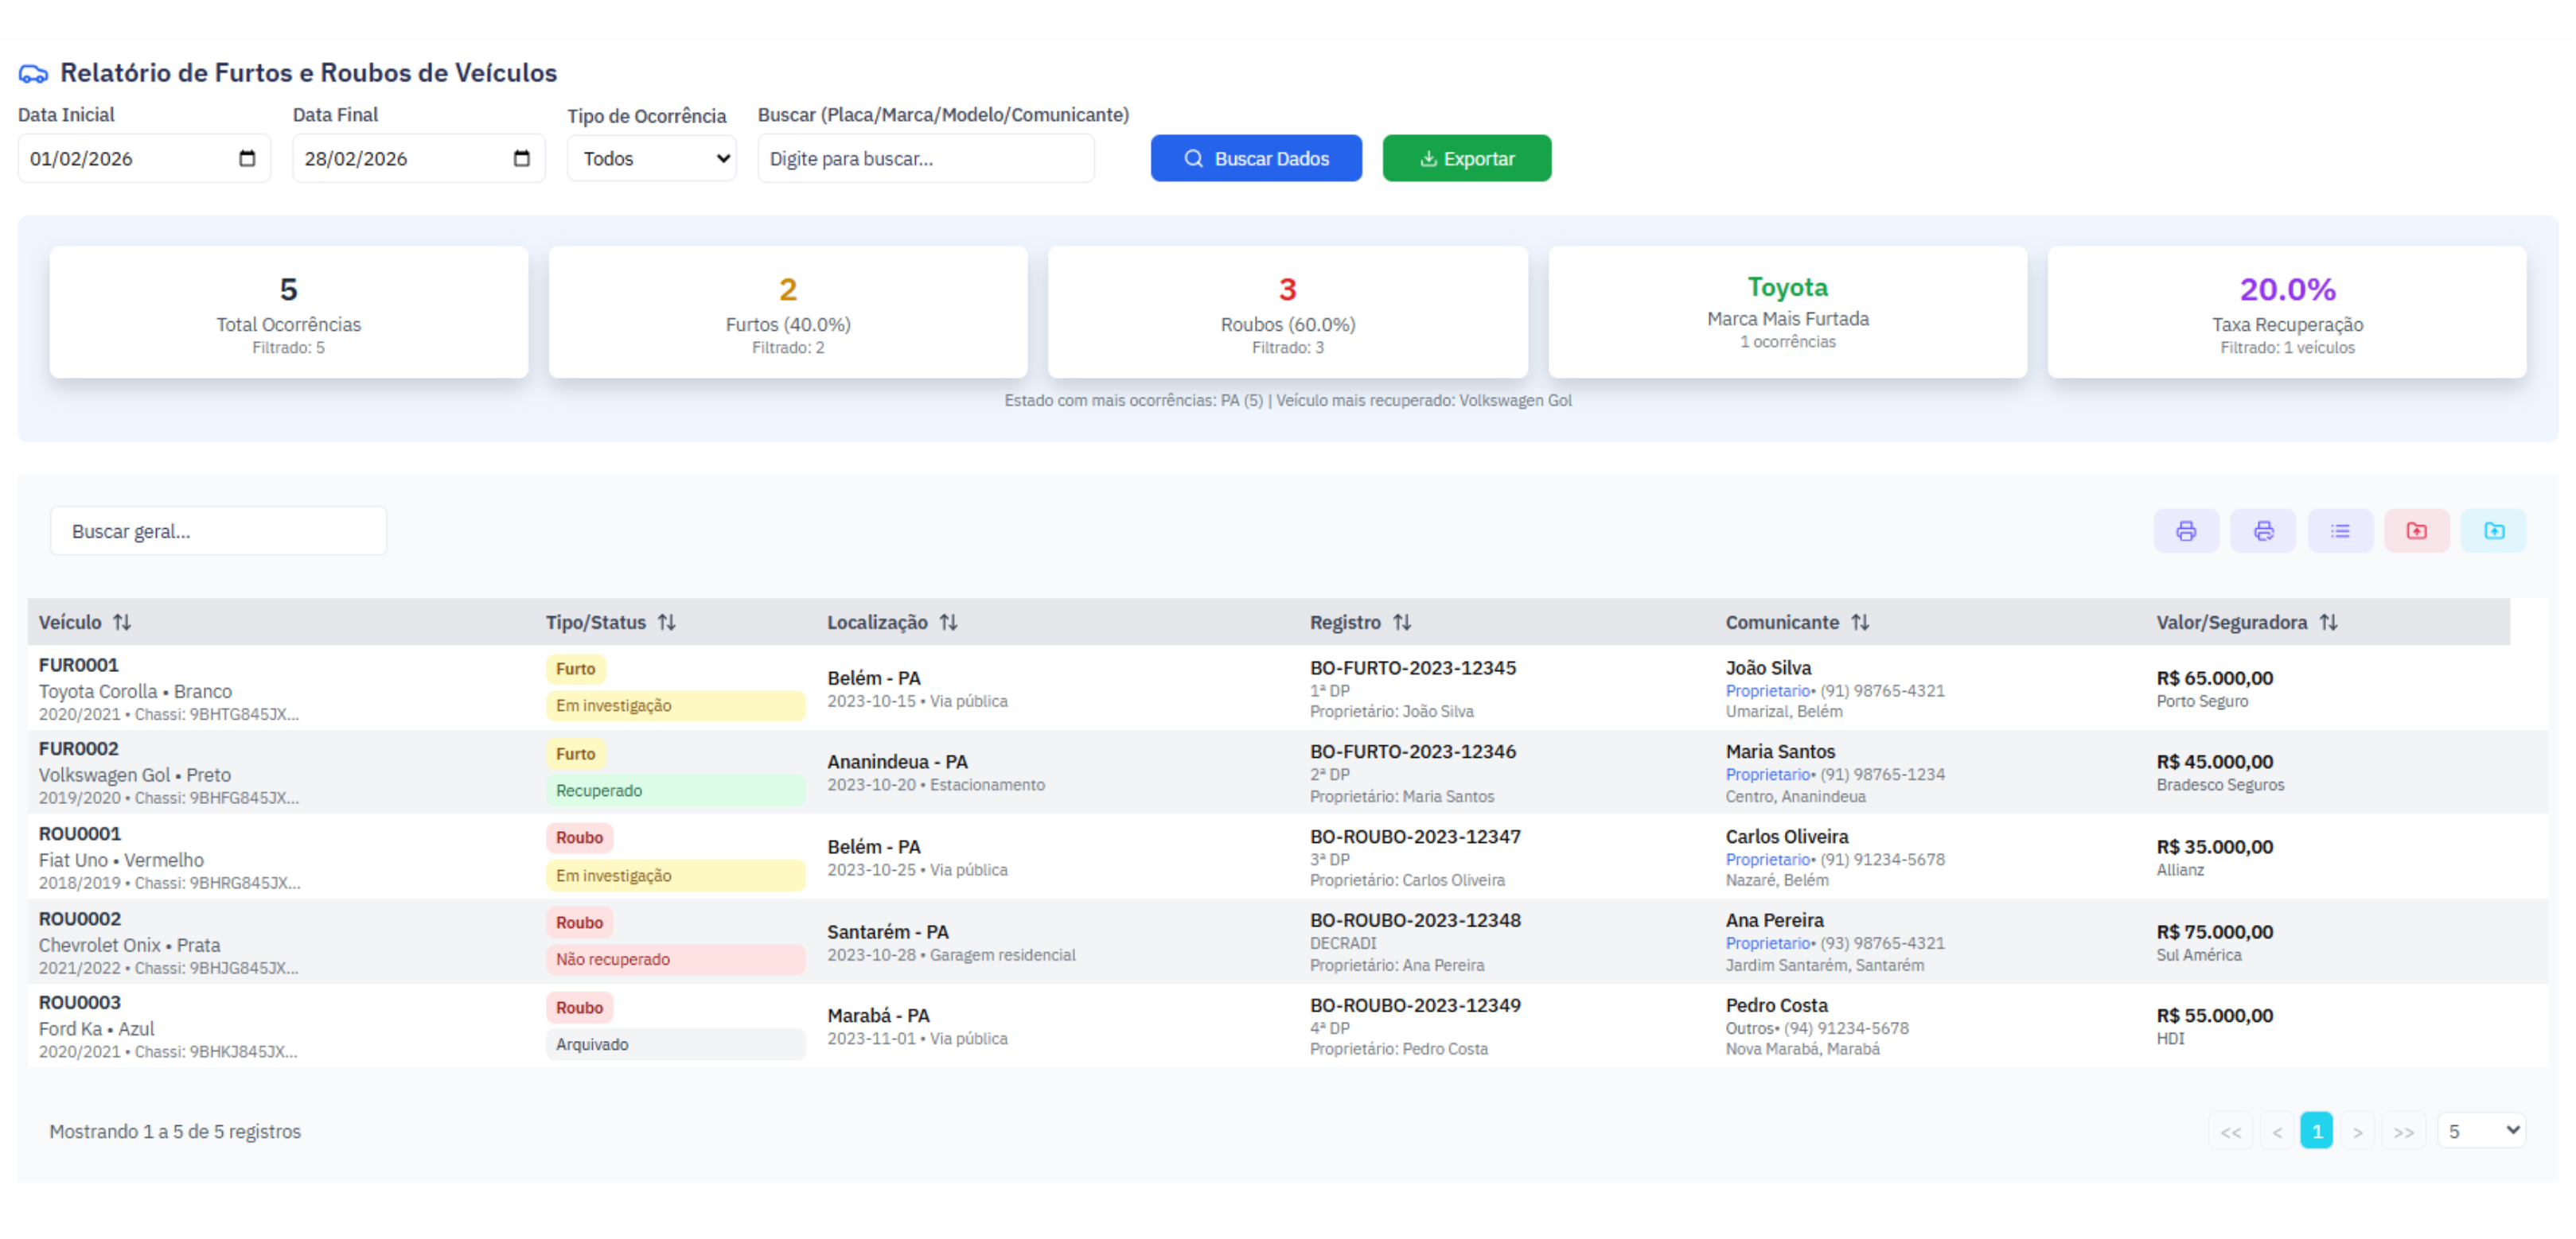Click registro BO-FURTO-2023-12345

point(1413,669)
